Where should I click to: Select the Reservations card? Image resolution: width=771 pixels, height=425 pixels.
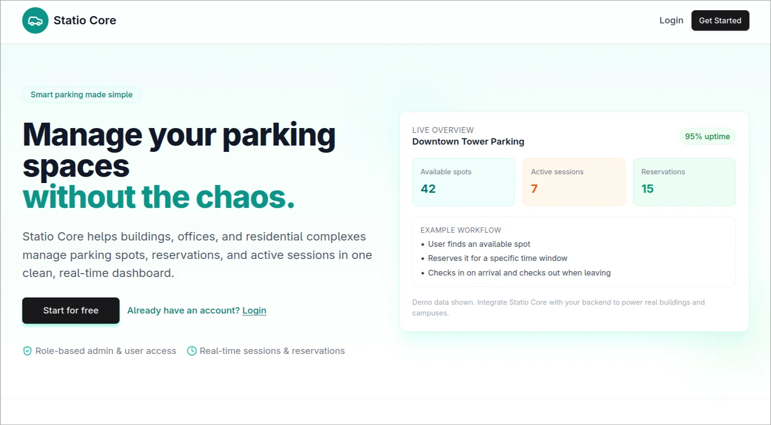pyautogui.click(x=684, y=182)
